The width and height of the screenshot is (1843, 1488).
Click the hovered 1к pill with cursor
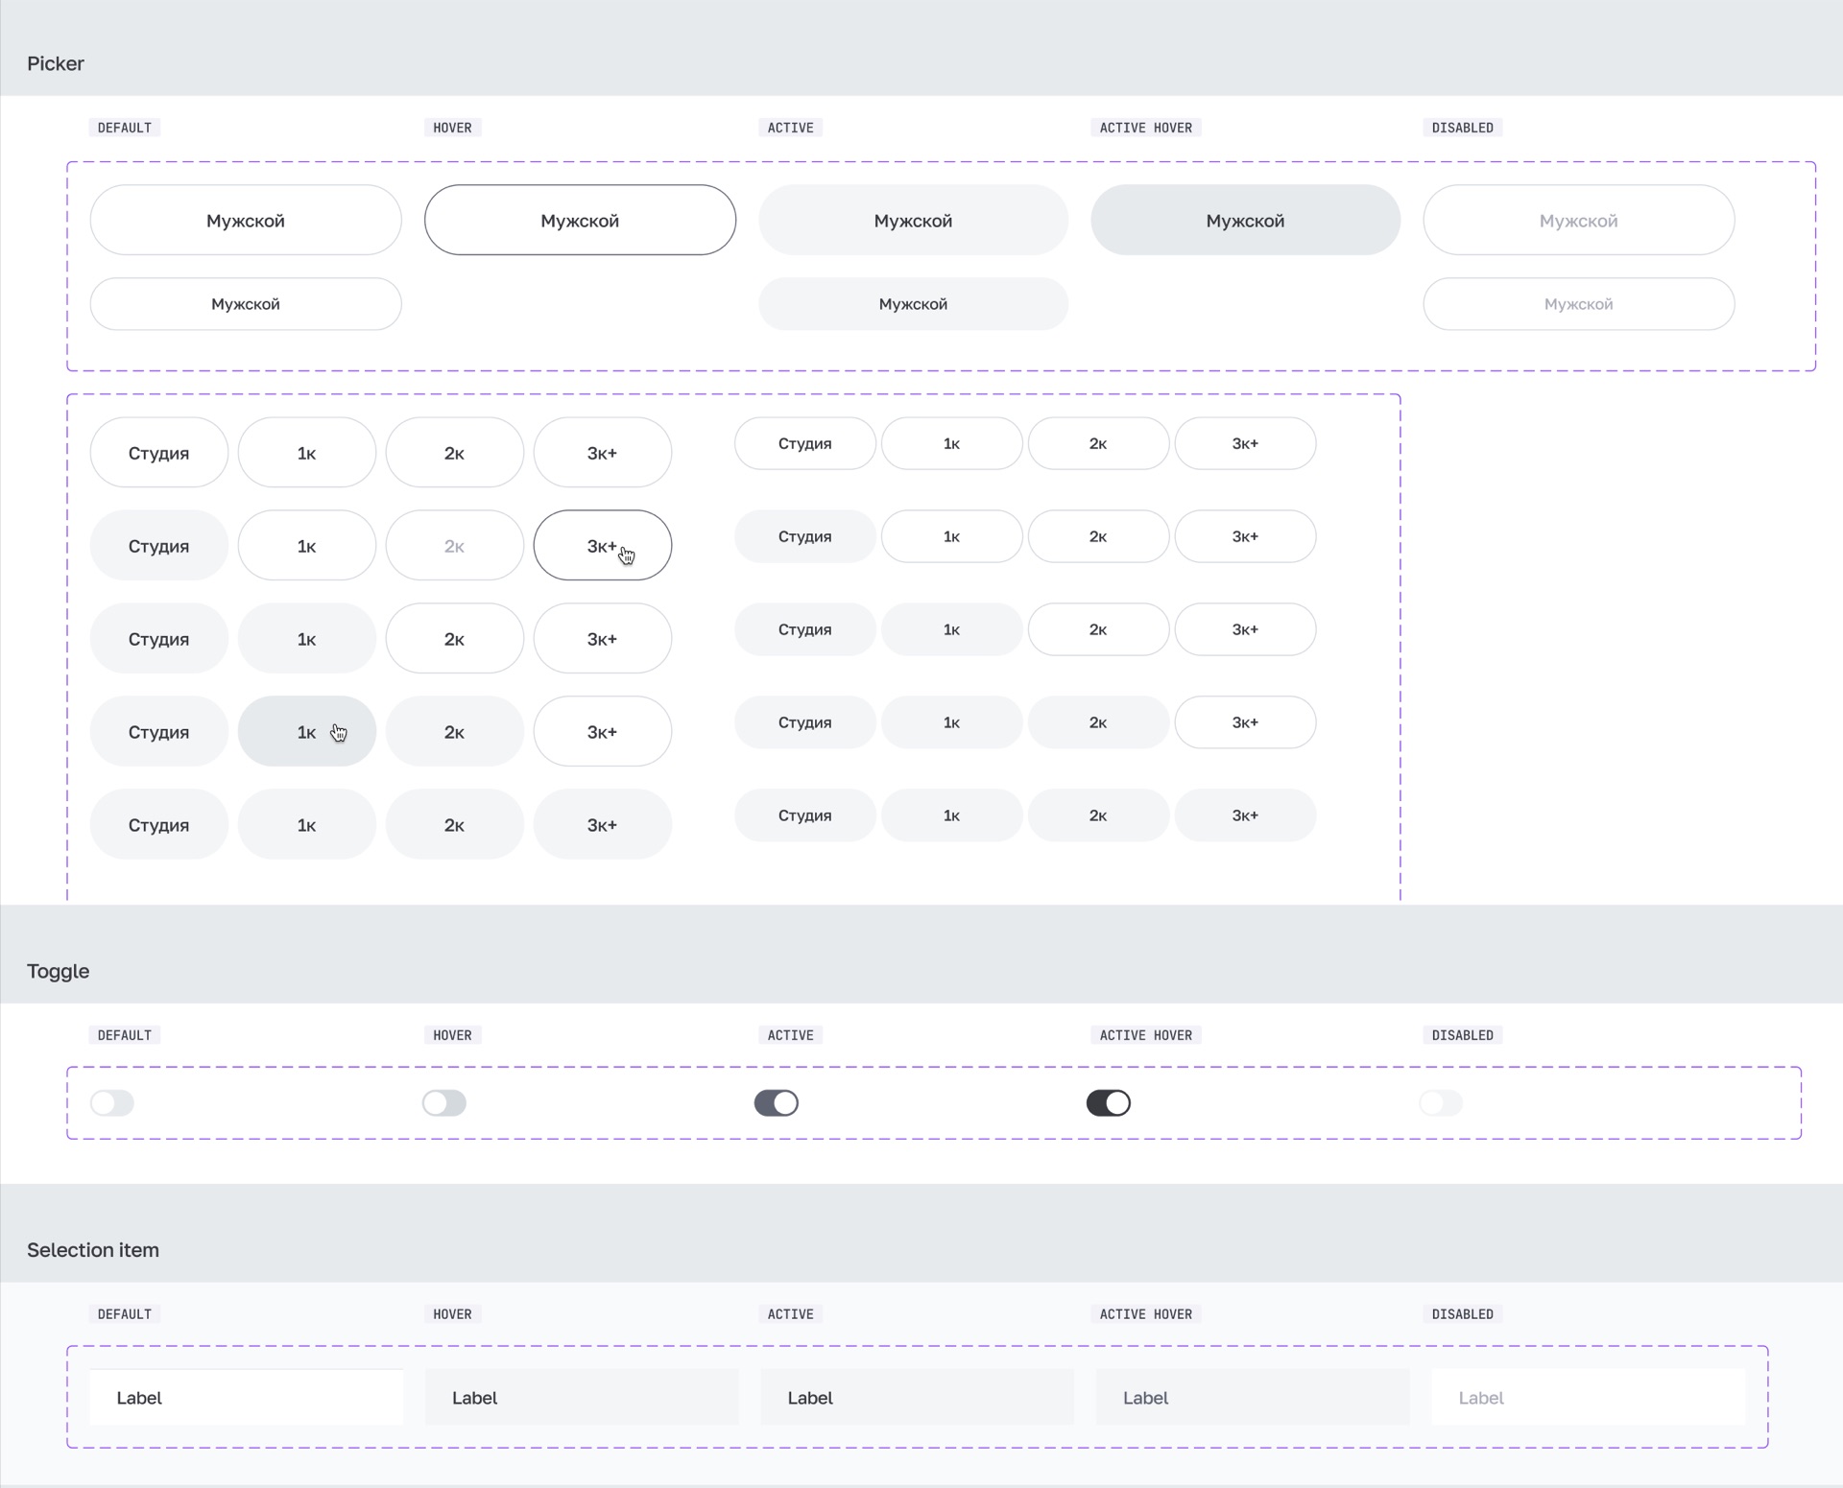[x=306, y=731]
